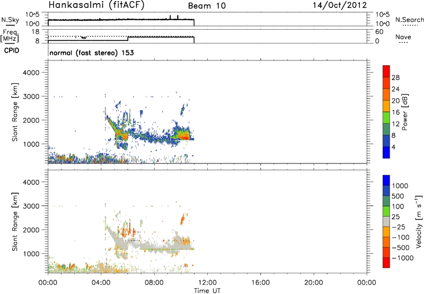Click the 2000 tick on power panel axis

click(31, 120)
